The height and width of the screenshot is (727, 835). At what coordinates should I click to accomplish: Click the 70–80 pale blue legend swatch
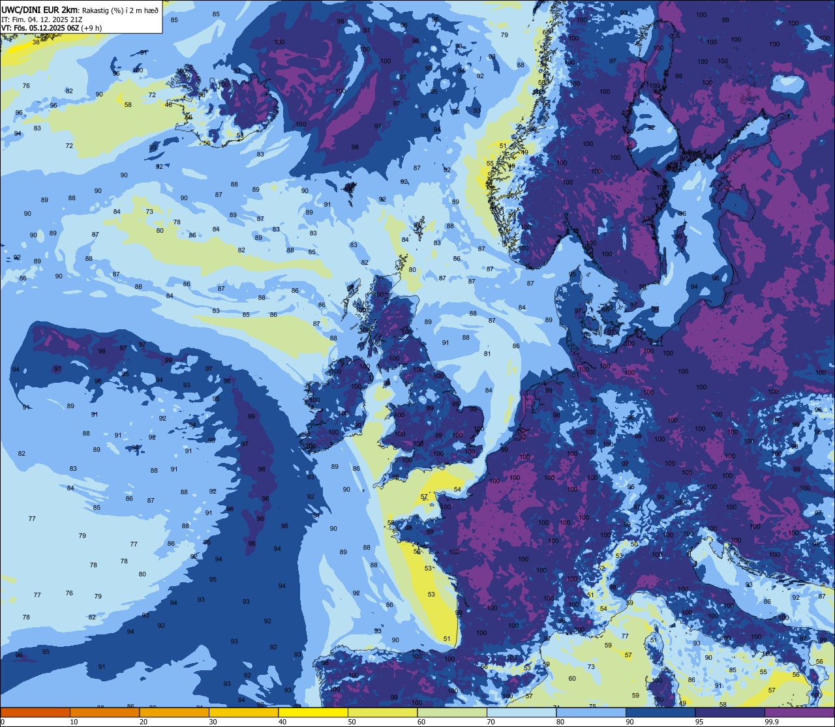point(521,712)
